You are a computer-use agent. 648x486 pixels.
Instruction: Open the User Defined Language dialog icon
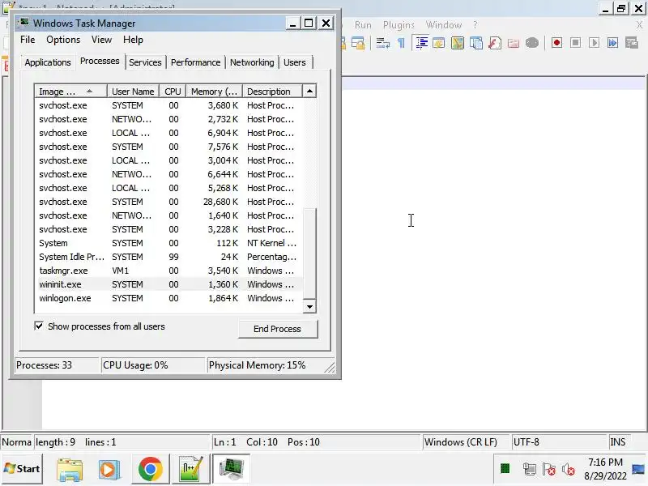439,43
